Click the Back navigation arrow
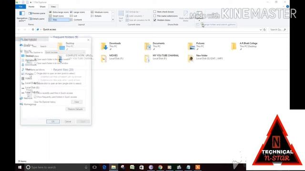305x171 pixels. (19, 29)
